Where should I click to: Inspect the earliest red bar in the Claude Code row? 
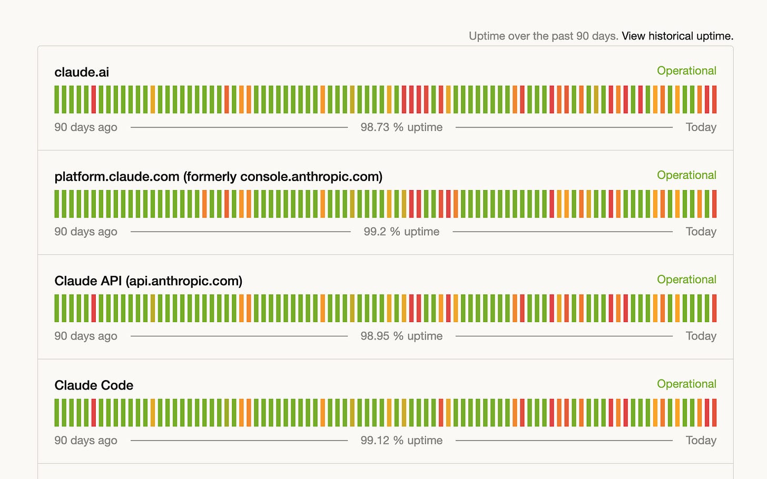[x=94, y=413]
